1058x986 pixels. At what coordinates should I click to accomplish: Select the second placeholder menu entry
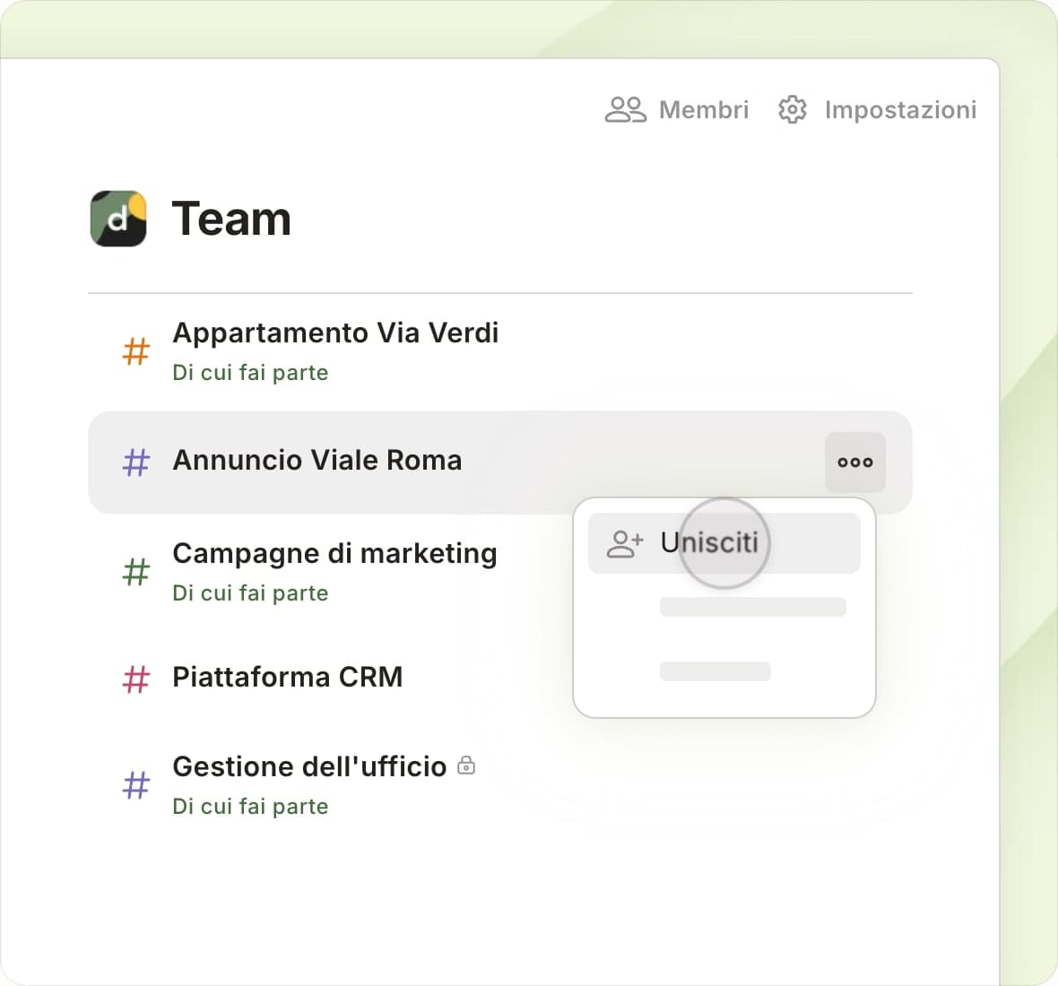pyautogui.click(x=751, y=607)
